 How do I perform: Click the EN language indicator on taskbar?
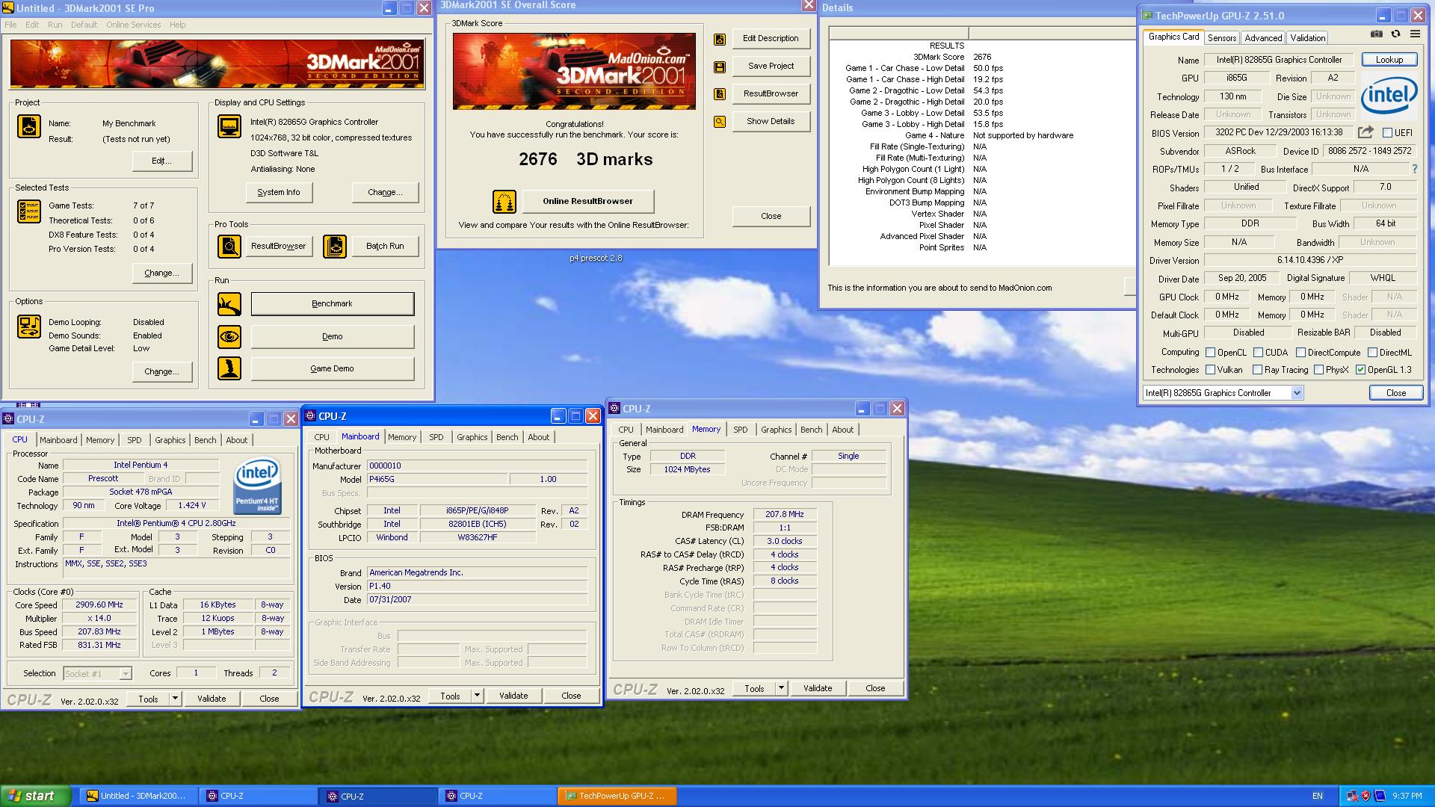1317,796
